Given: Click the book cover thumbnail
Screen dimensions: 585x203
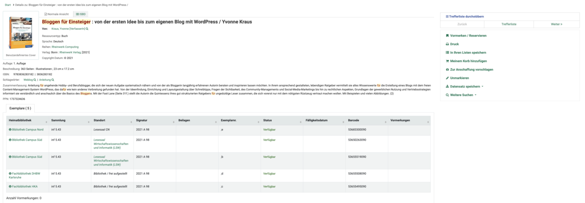Looking at the screenshot, I should [21, 33].
